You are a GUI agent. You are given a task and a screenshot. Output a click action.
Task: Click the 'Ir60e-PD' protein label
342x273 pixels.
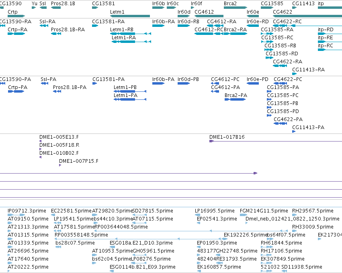257,79
